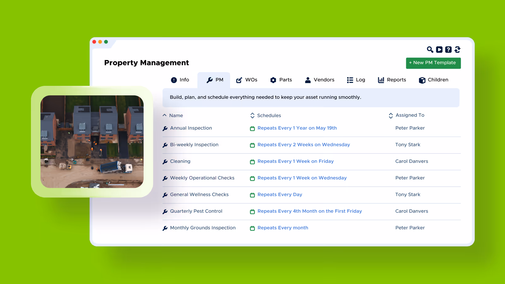
Task: Toggle sorting on the Assigned To column
Action: click(390, 115)
